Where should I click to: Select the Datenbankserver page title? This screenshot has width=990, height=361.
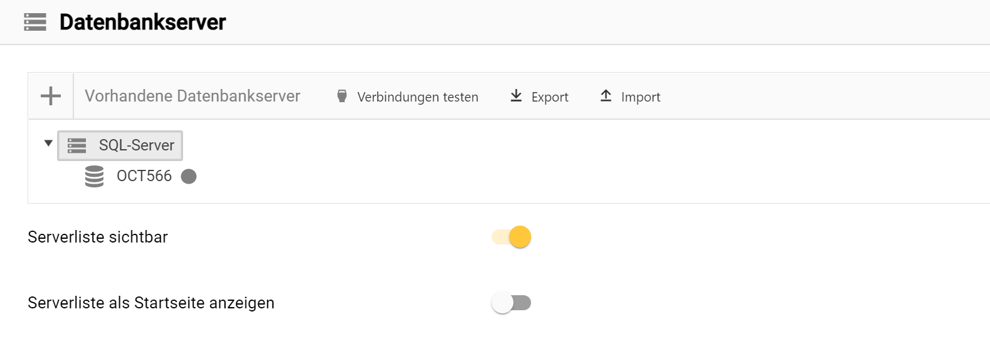click(144, 23)
